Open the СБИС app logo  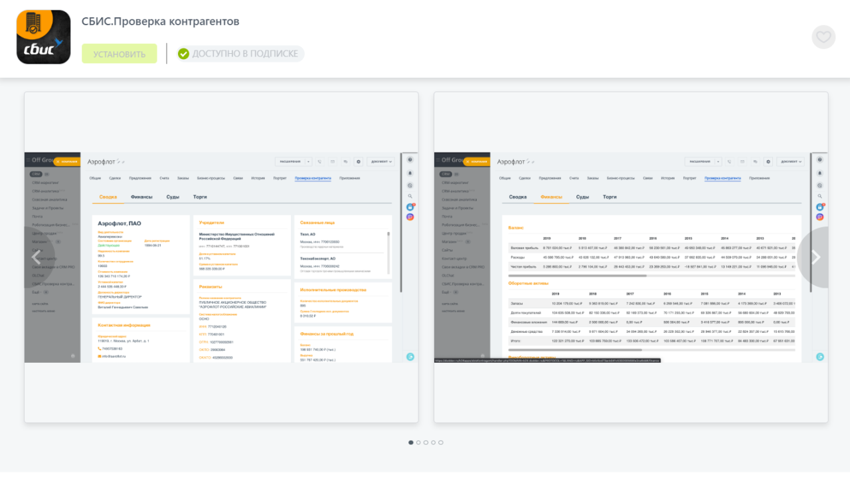click(43, 37)
